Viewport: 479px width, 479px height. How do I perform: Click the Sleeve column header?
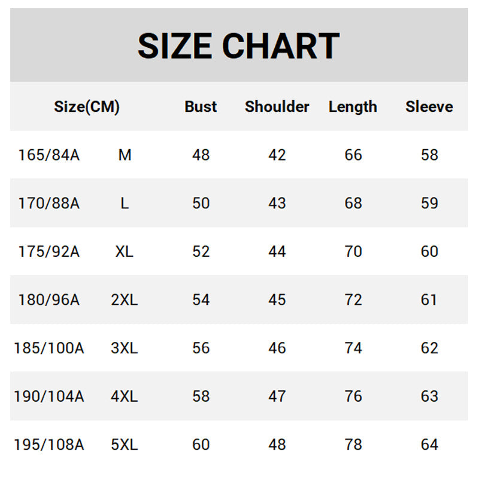tap(429, 107)
